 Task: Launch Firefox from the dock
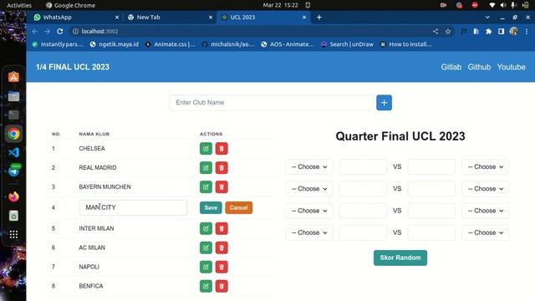13,197
